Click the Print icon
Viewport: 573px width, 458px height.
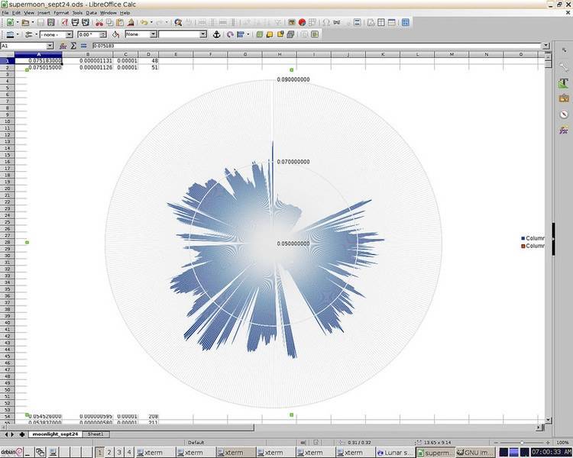point(75,23)
